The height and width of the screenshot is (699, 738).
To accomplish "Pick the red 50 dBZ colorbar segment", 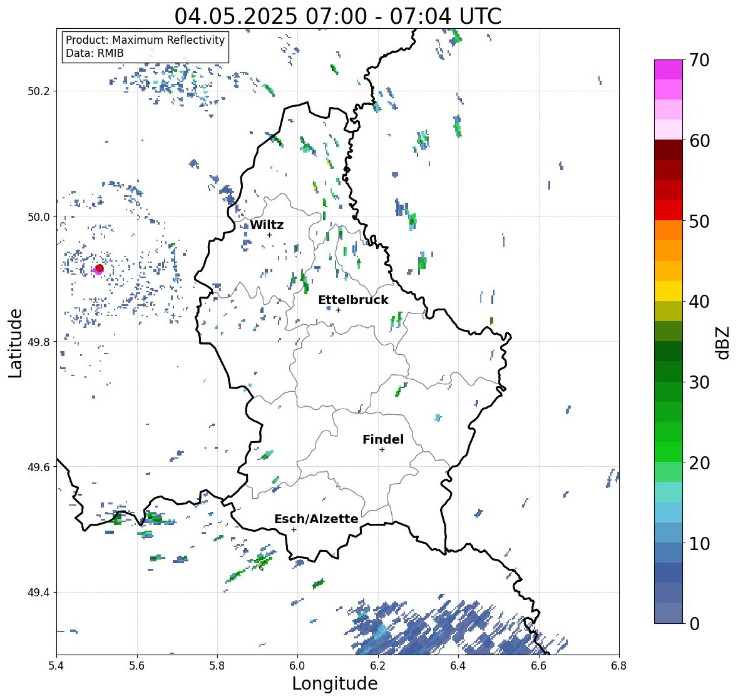I will coord(669,210).
